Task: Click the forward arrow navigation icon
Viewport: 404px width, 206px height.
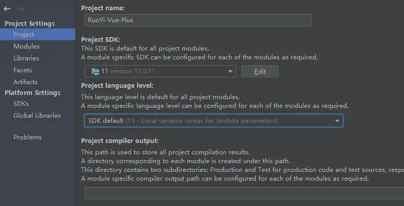Action: 21,9
